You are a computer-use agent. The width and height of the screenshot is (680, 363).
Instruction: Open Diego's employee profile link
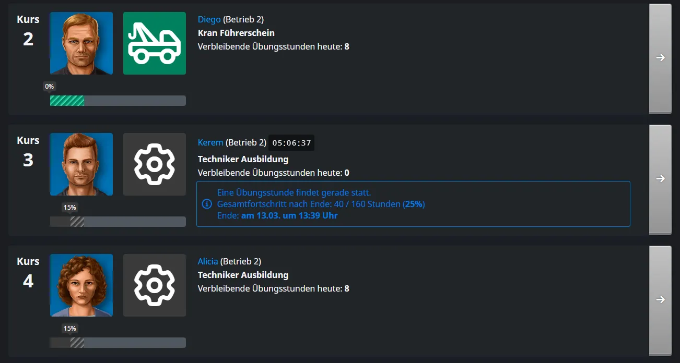[209, 19]
